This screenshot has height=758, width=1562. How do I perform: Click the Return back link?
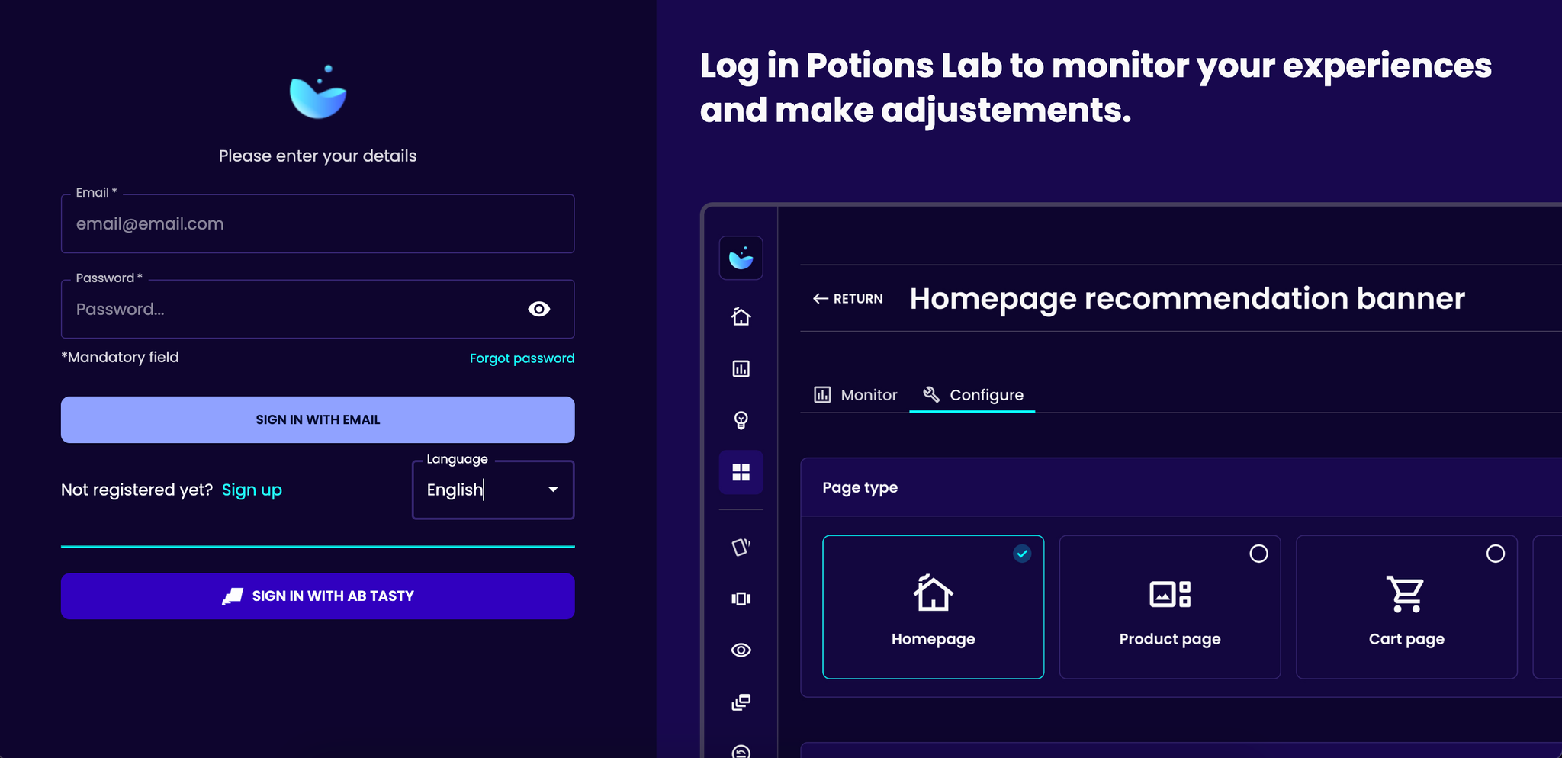847,299
